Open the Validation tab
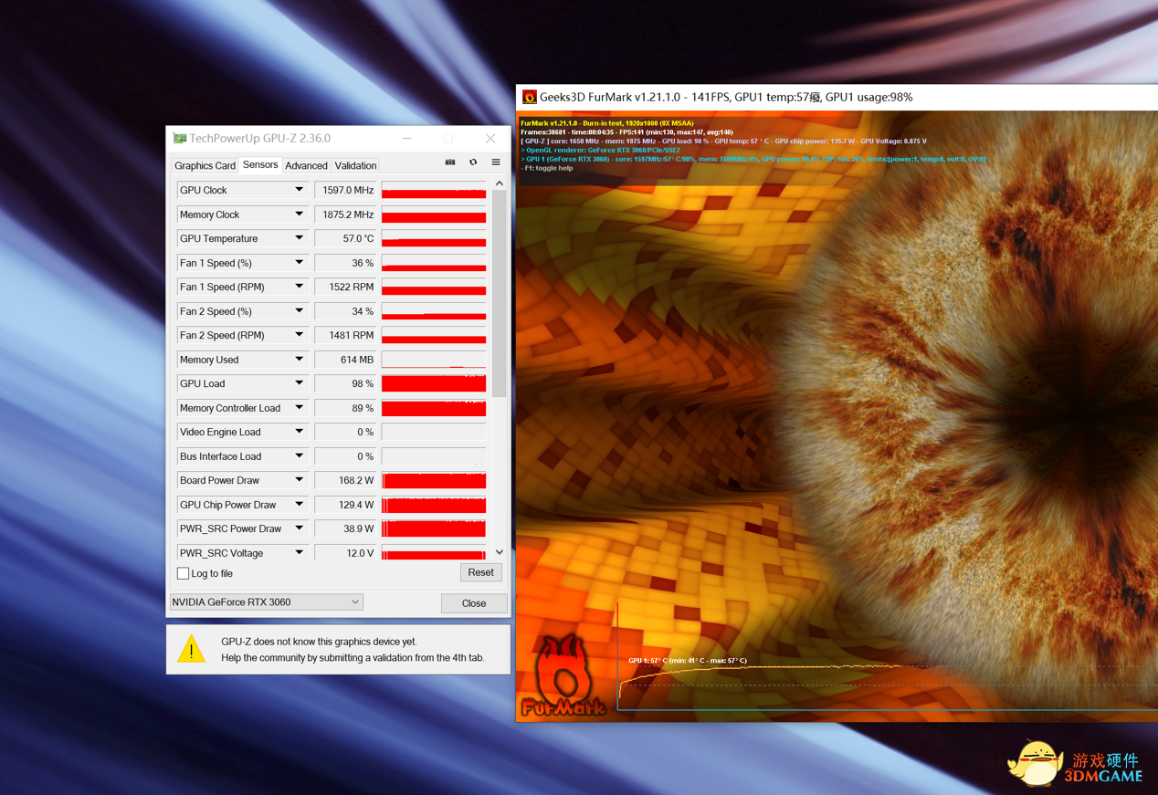This screenshot has width=1158, height=795. coord(355,166)
